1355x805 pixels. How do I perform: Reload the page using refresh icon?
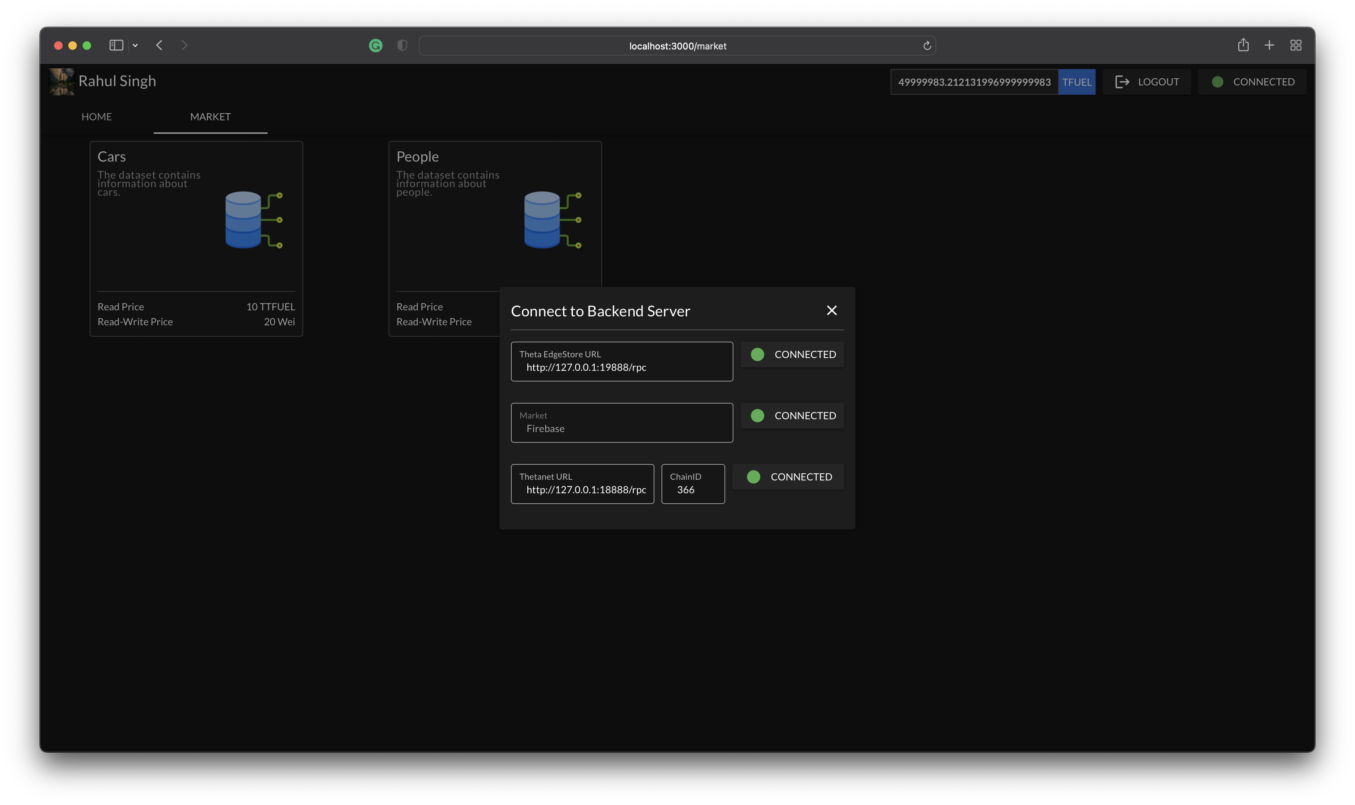(927, 46)
